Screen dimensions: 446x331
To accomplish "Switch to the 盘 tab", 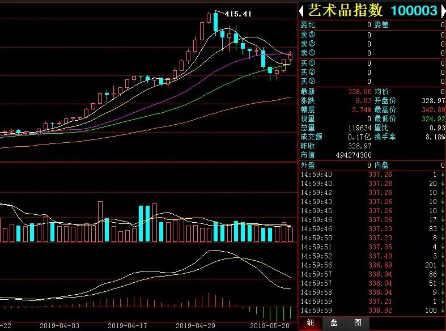I will tap(334, 322).
